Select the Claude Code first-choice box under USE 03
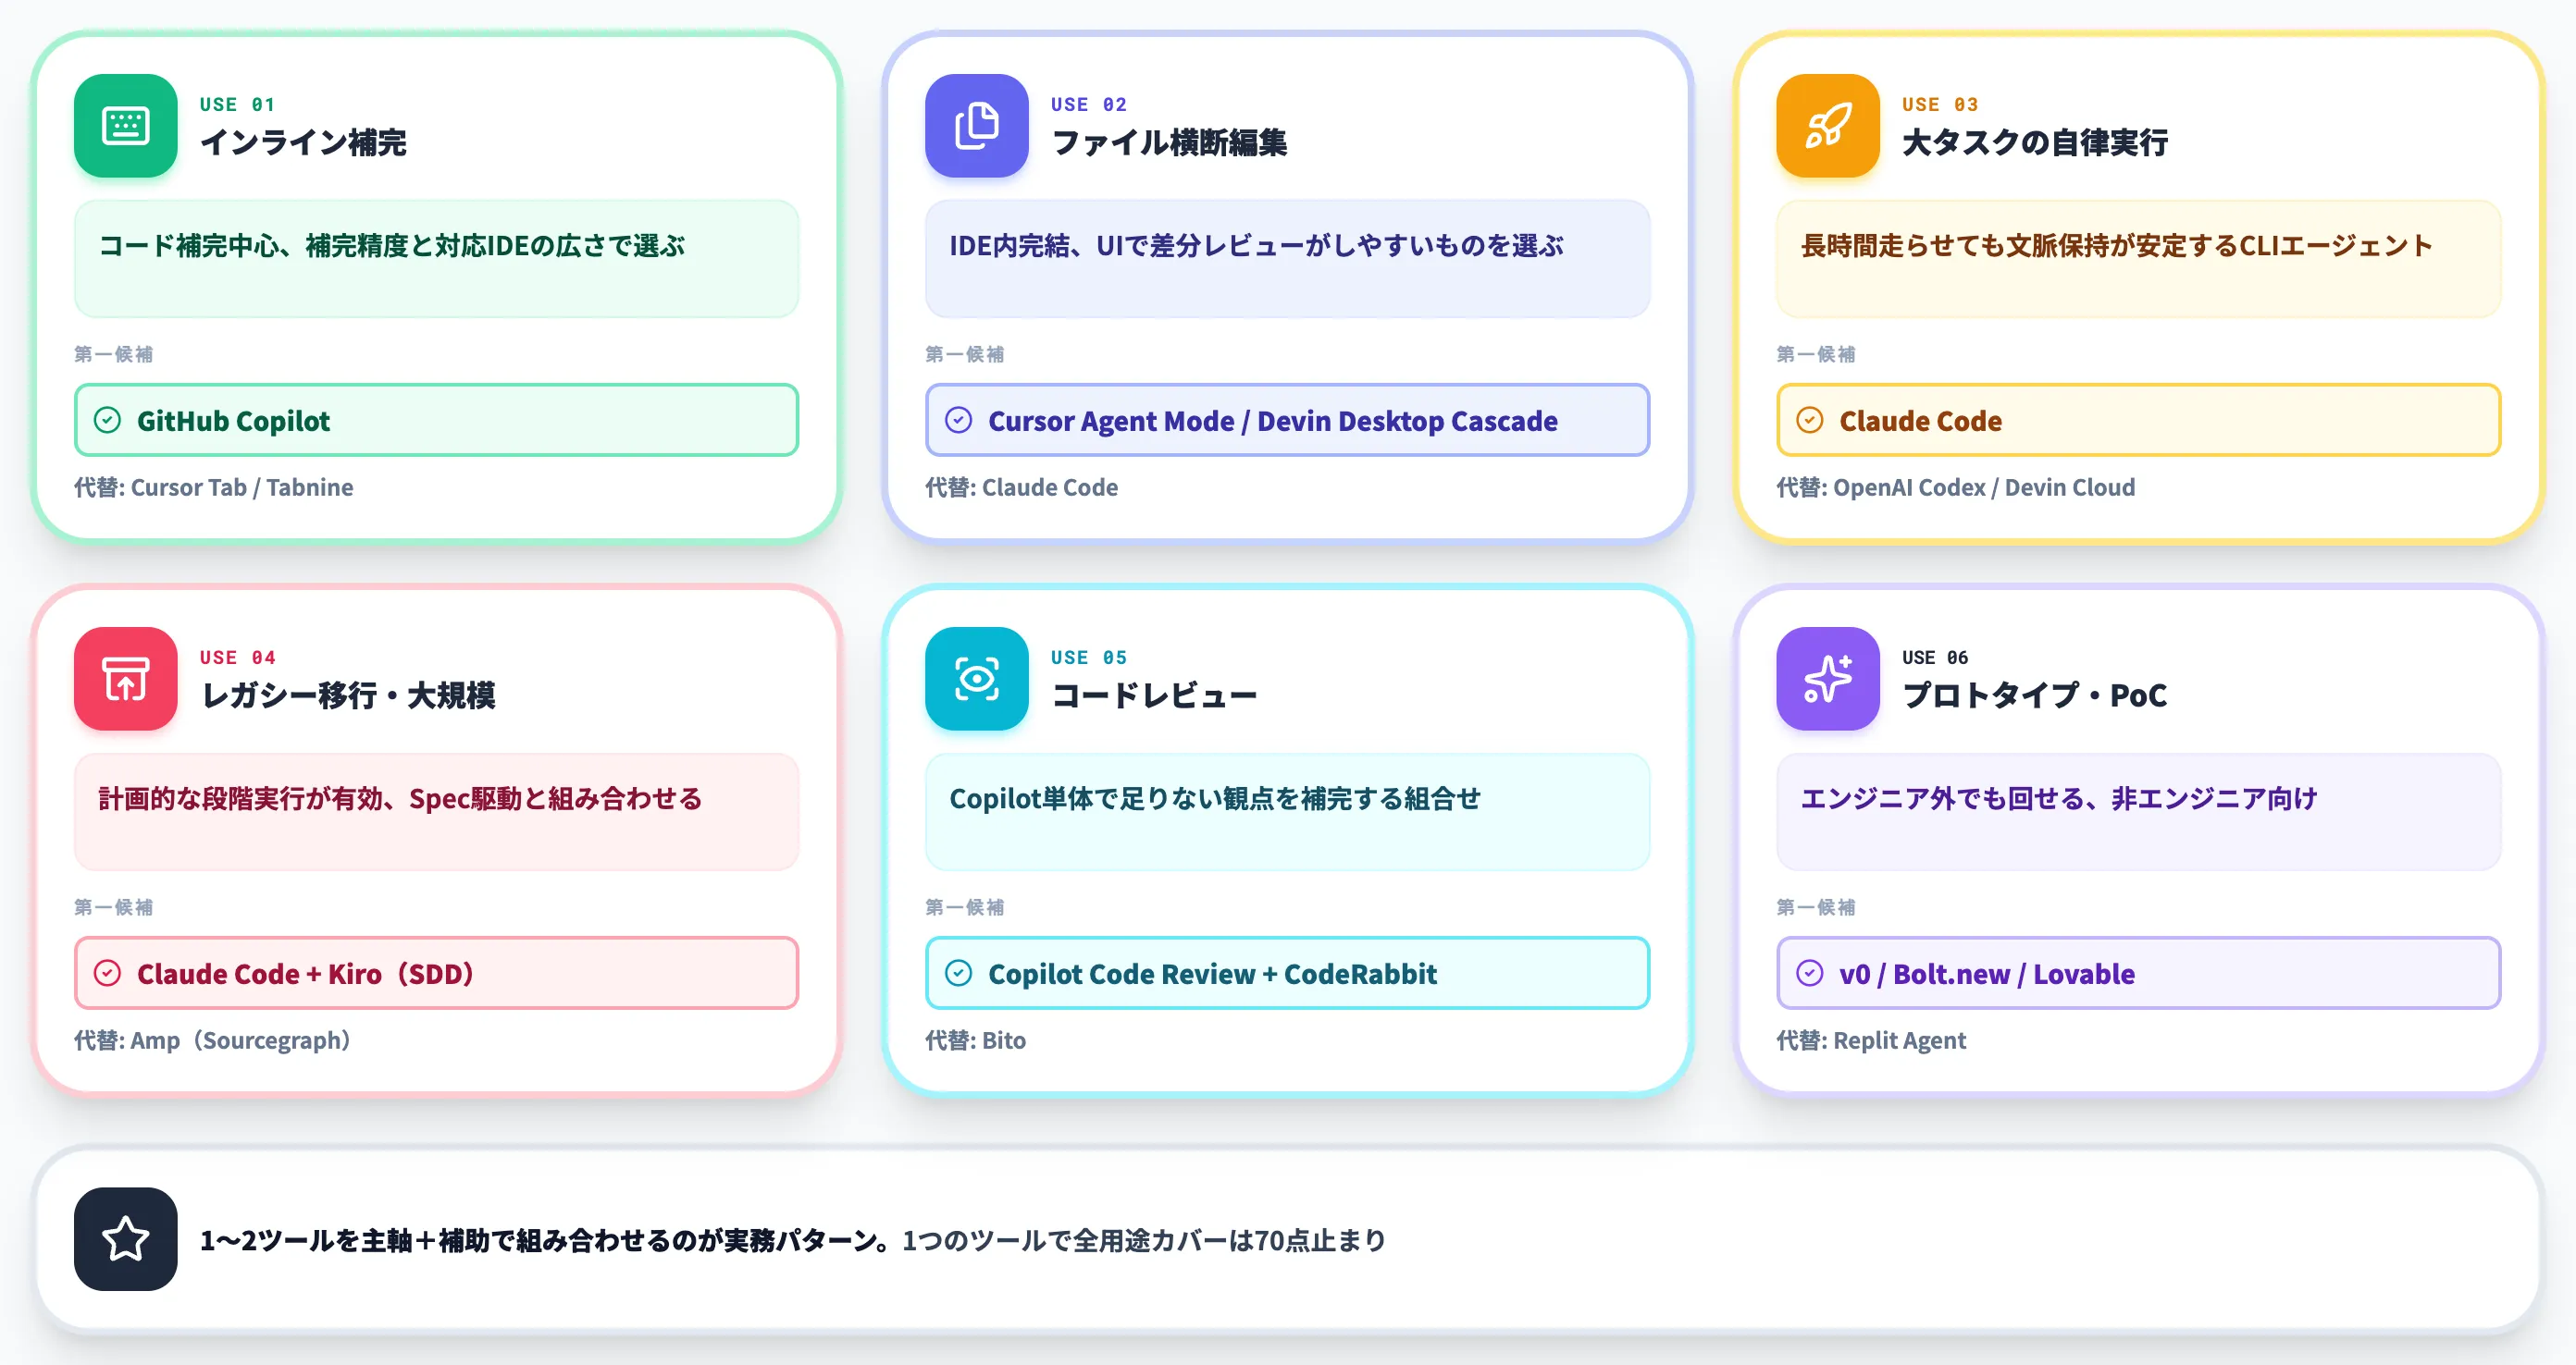Screen dimensions: 2576x1365 coord(2138,420)
